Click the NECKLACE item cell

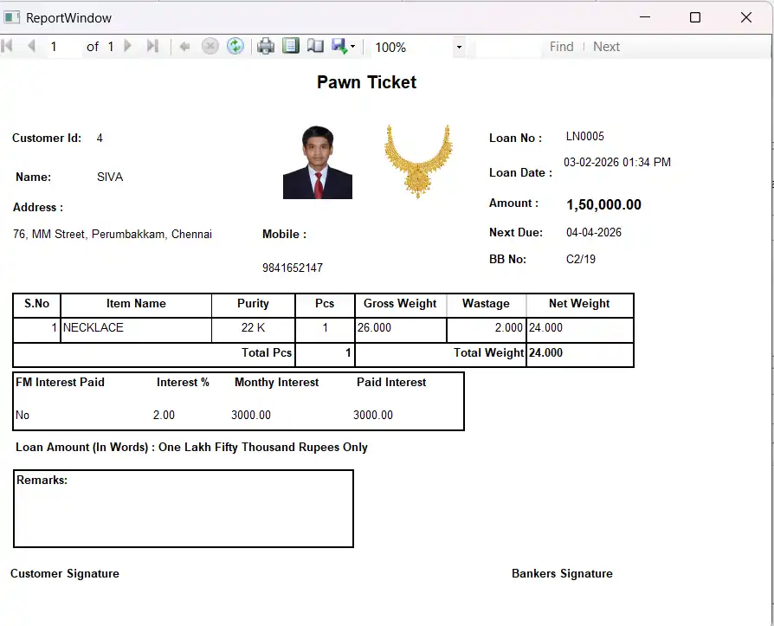tap(136, 330)
